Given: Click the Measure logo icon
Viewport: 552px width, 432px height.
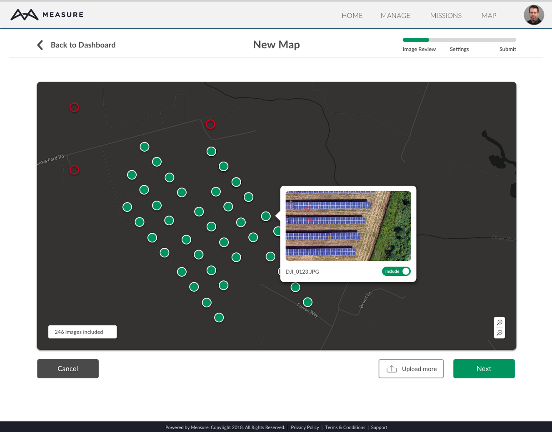Looking at the screenshot, I should [x=24, y=15].
